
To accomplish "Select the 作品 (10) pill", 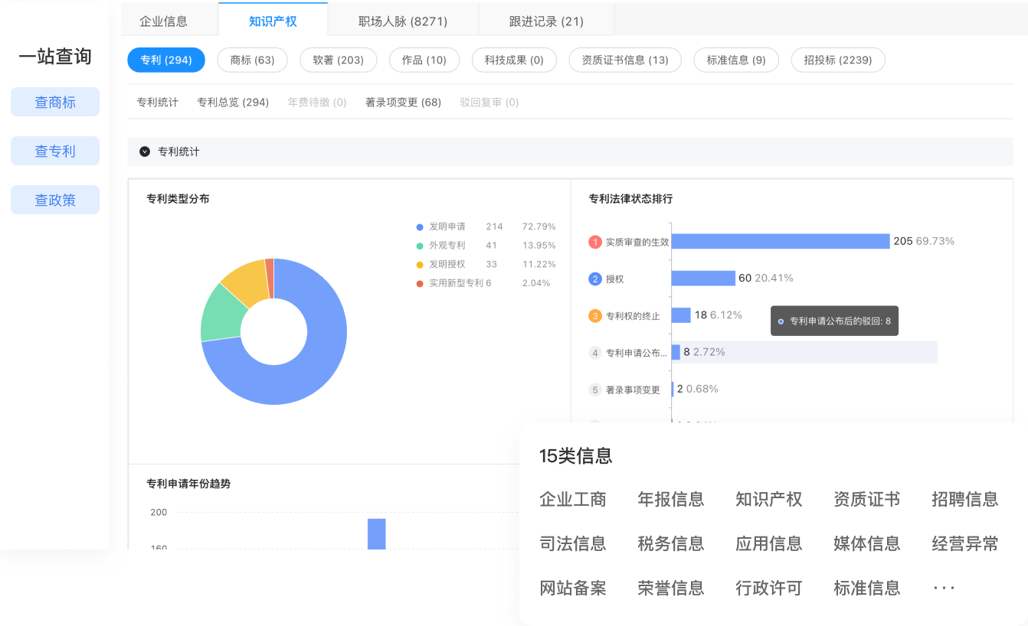I will point(424,60).
